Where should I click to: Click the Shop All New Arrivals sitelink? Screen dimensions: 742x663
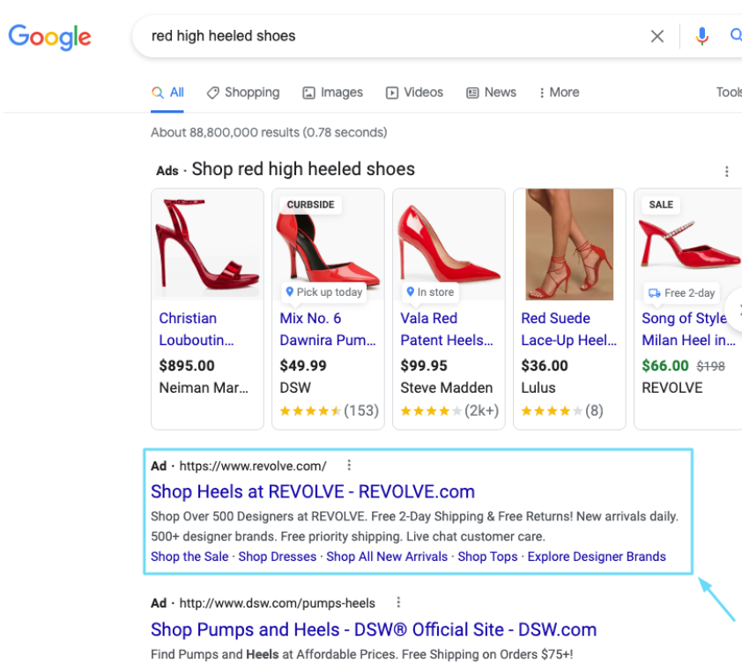(387, 556)
